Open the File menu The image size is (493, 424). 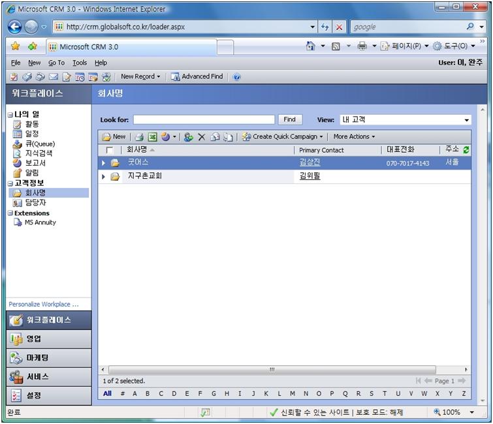pos(16,63)
